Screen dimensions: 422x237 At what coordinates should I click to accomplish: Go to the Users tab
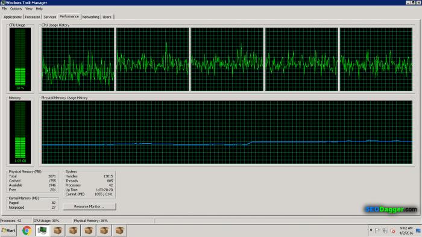(107, 17)
